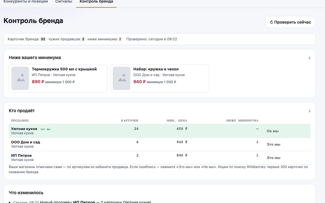Screen dimensions: 325x203
Task: Open the Термокружка 500 мл с крышкой card title
Action: [x=64, y=69]
